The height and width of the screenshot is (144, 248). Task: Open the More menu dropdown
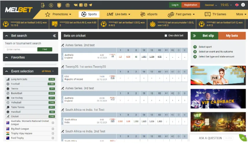(x=241, y=14)
